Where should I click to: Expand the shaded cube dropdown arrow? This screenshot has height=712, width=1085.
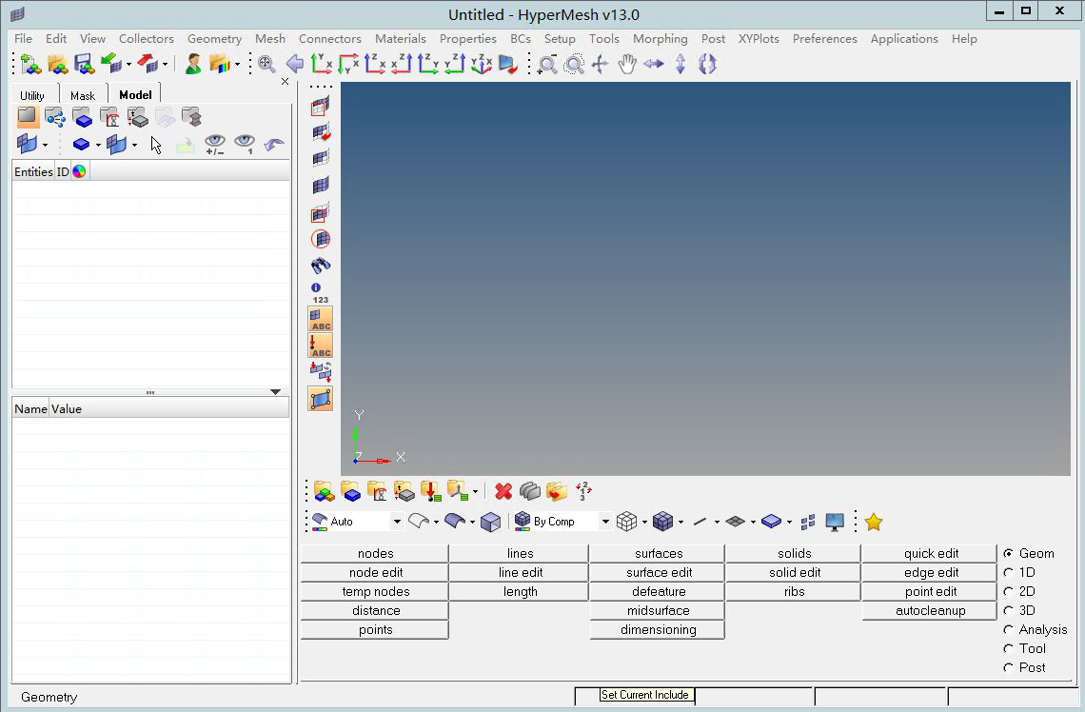pyautogui.click(x=681, y=522)
